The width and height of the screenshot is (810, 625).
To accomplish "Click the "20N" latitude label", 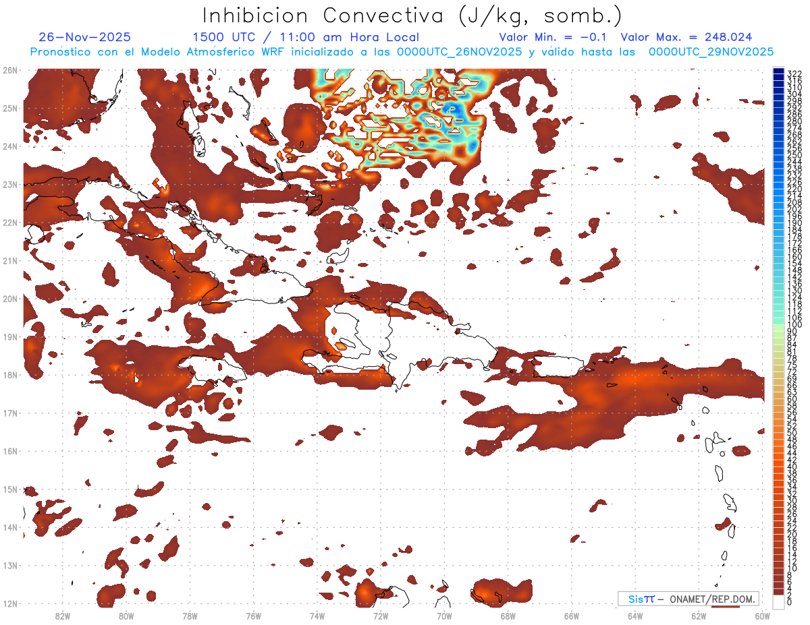I will (x=10, y=299).
